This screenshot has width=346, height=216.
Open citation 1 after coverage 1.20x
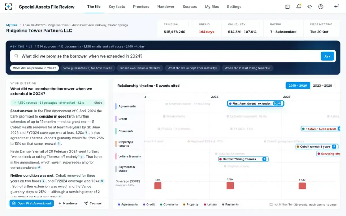click(86, 133)
